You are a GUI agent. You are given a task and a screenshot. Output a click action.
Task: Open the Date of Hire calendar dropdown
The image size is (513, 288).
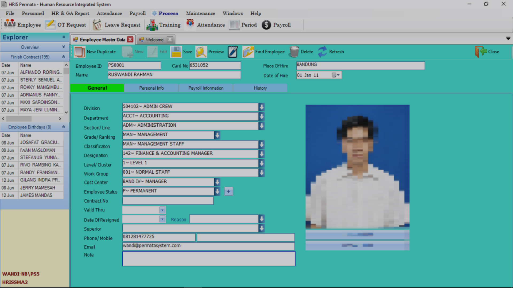pyautogui.click(x=336, y=75)
